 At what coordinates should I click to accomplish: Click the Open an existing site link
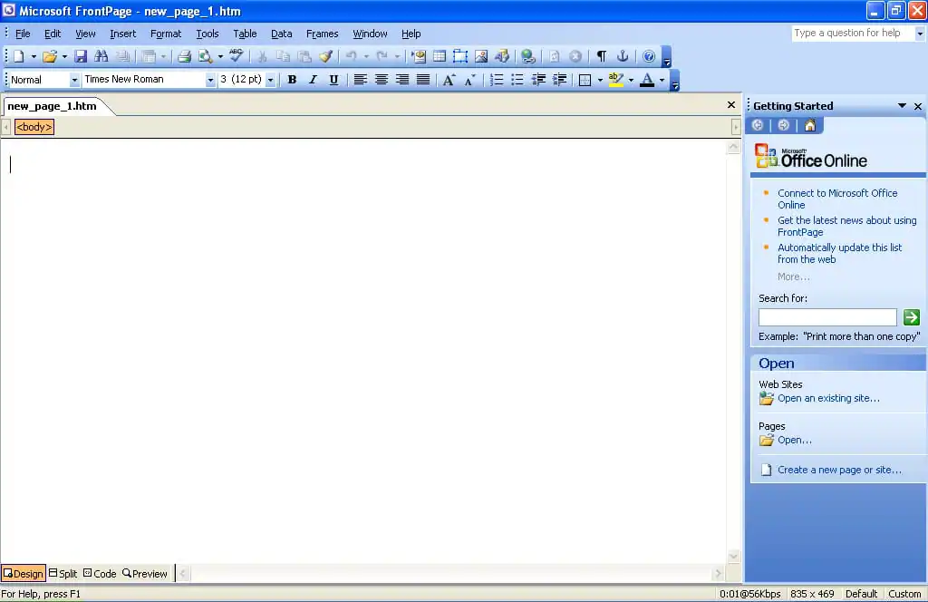pos(827,398)
